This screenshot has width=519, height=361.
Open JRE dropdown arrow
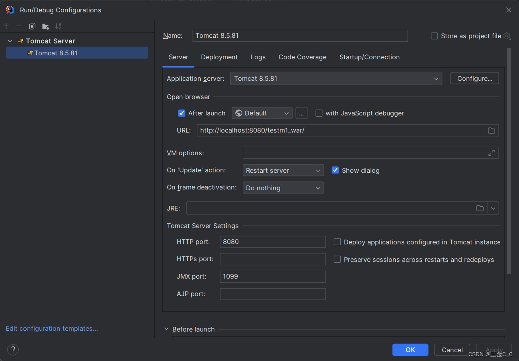click(x=494, y=208)
